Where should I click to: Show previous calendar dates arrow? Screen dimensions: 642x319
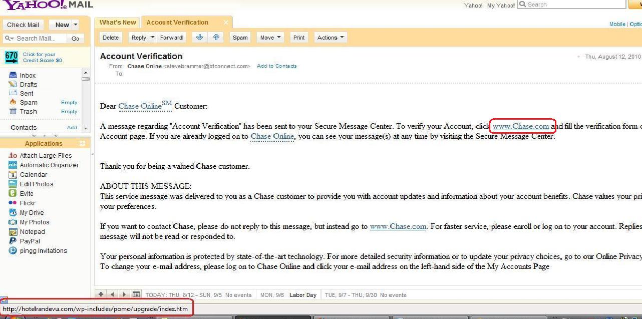pyautogui.click(x=112, y=295)
